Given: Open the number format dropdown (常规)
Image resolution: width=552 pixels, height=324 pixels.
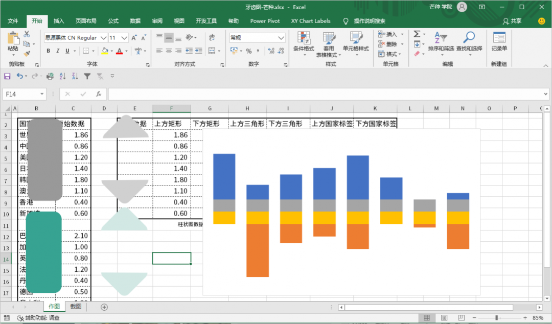Looking at the screenshot, I should (x=281, y=38).
